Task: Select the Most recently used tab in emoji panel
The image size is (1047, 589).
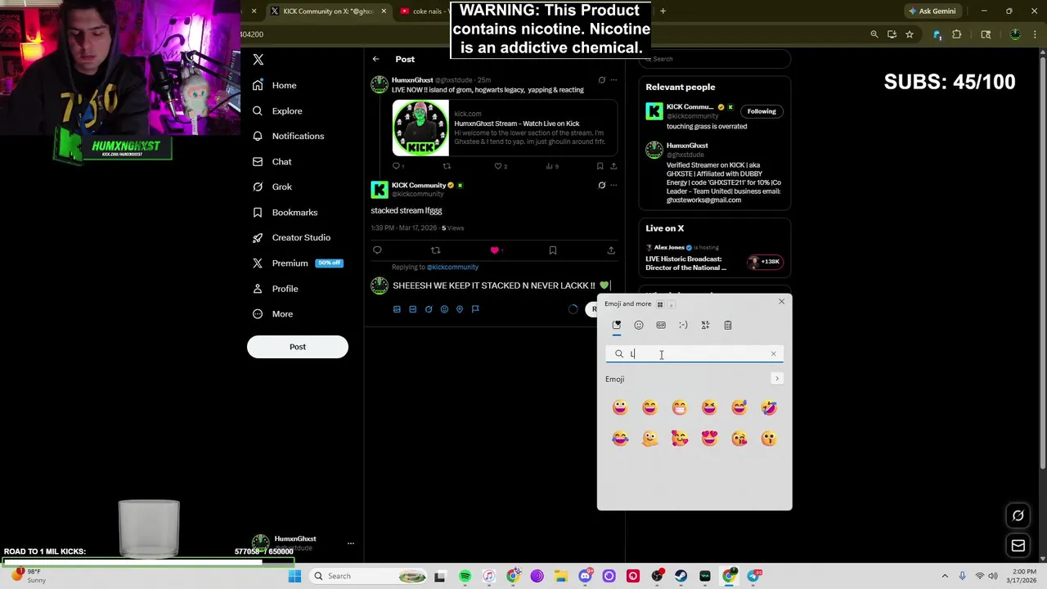Action: 617,325
